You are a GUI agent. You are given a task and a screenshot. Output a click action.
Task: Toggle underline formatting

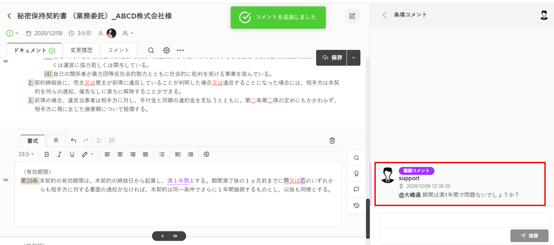[x=72, y=154]
